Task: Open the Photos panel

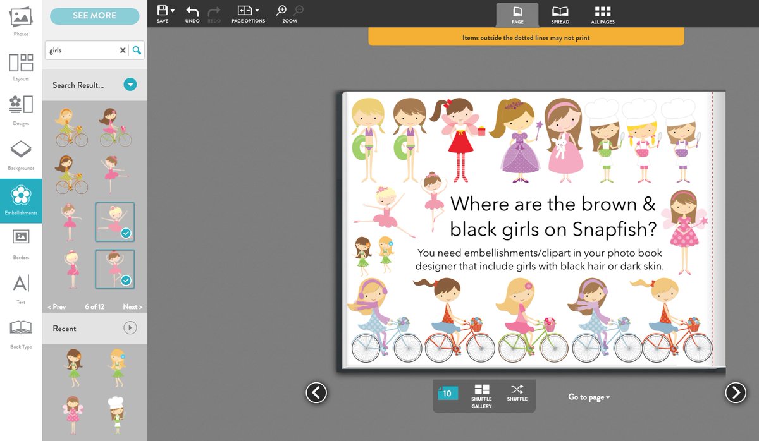Action: [x=21, y=21]
